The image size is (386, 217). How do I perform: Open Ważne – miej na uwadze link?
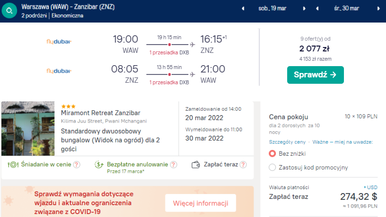click(342, 142)
